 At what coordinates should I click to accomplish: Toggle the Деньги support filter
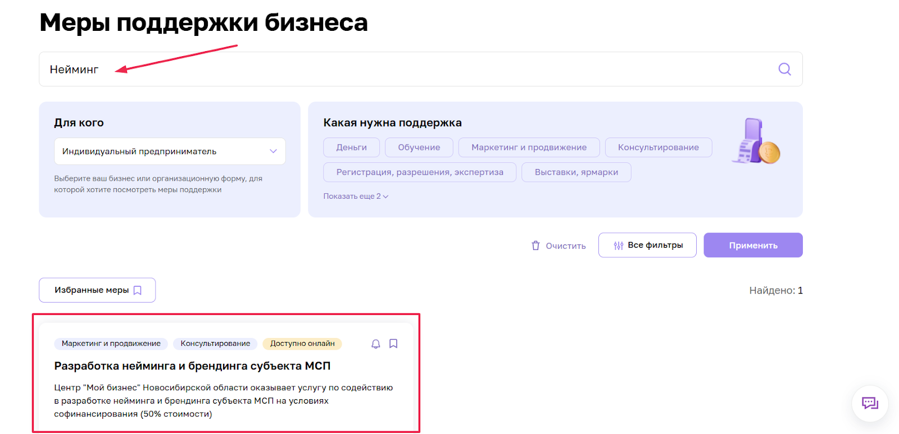(x=351, y=148)
